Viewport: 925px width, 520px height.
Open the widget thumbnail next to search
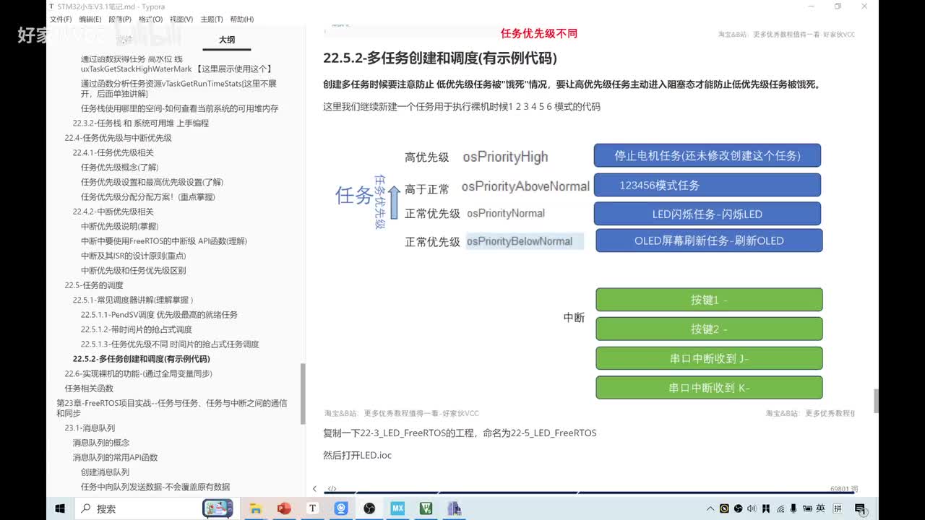coord(218,508)
